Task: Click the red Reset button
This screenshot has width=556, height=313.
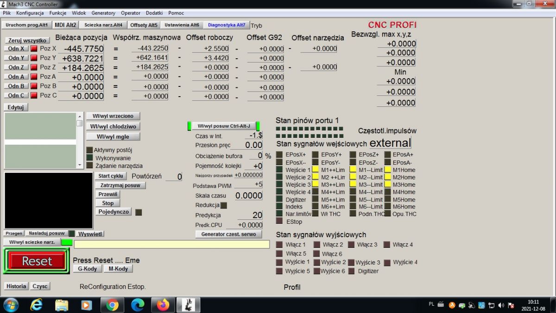Action: click(x=37, y=261)
